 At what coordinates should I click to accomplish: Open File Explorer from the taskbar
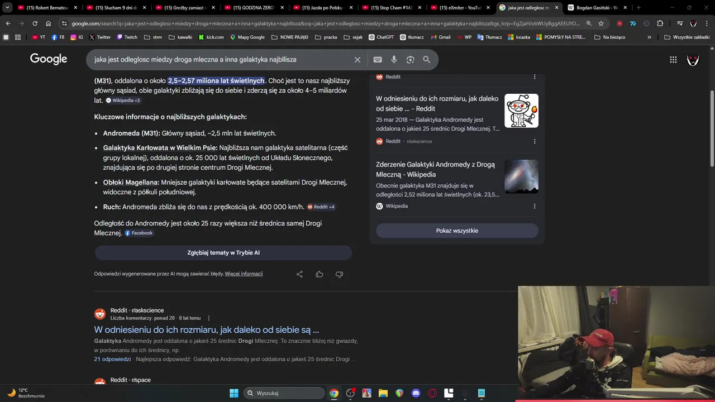(x=383, y=393)
